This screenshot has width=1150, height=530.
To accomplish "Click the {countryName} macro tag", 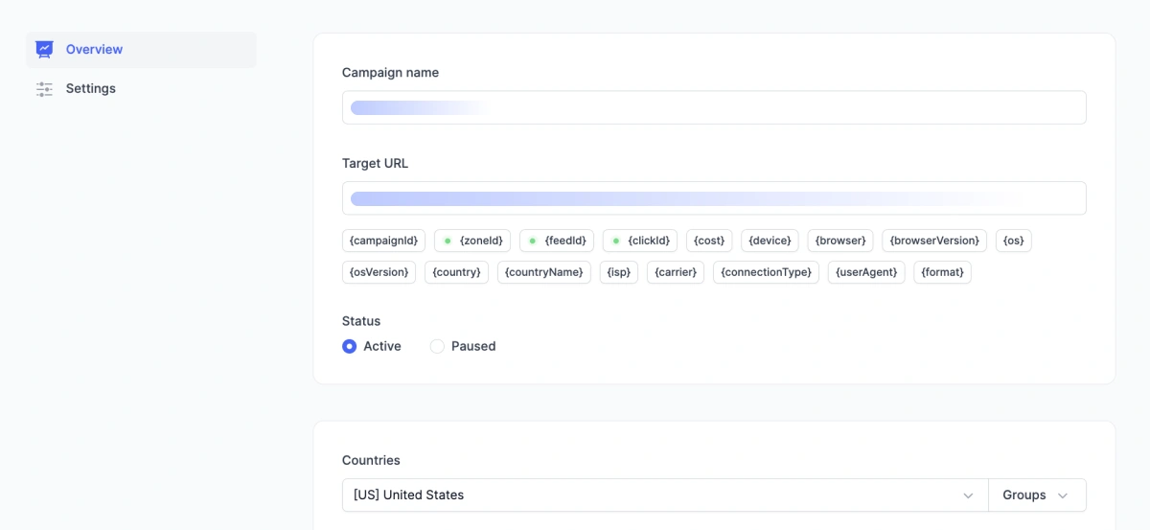I will 543,272.
